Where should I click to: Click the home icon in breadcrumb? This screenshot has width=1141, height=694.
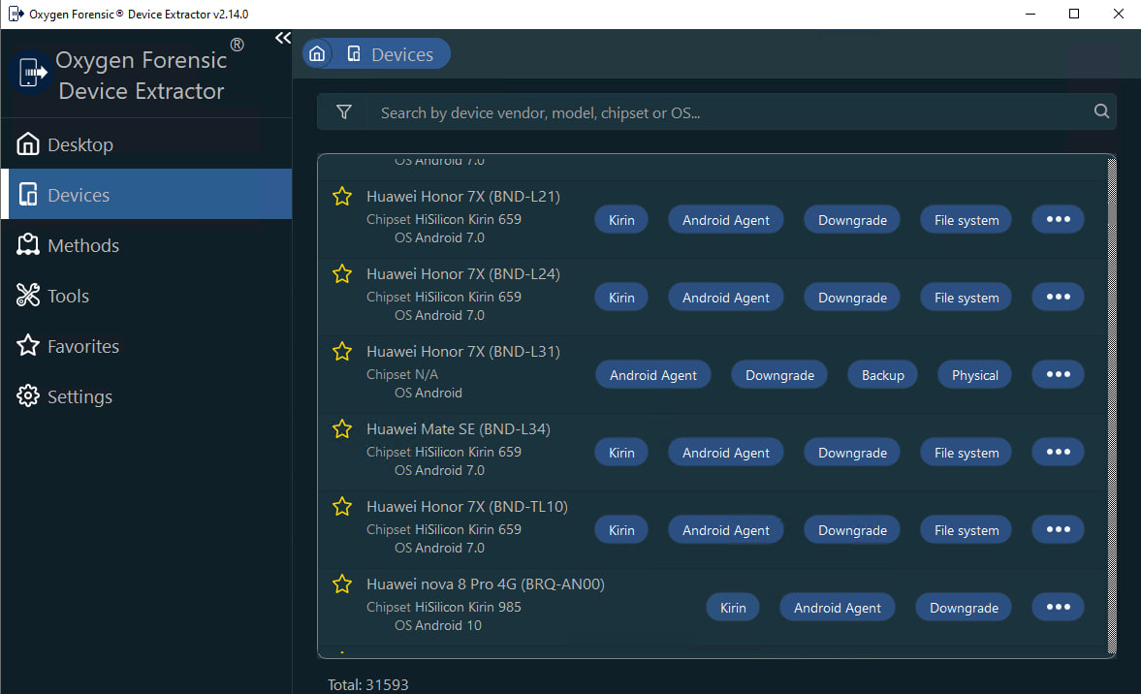pyautogui.click(x=316, y=54)
